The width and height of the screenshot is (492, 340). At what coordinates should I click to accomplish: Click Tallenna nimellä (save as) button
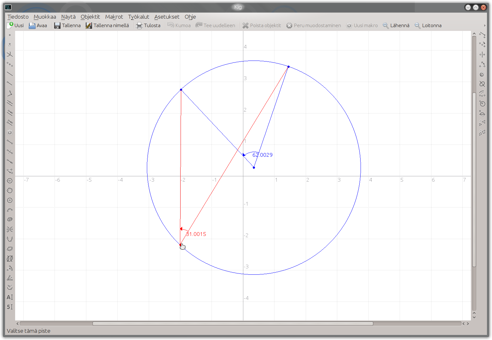tap(107, 26)
